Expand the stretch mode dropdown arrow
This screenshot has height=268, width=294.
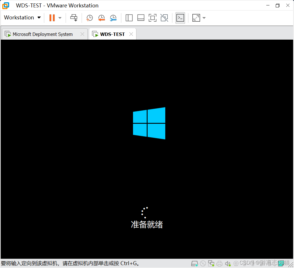pyautogui.click(x=204, y=18)
